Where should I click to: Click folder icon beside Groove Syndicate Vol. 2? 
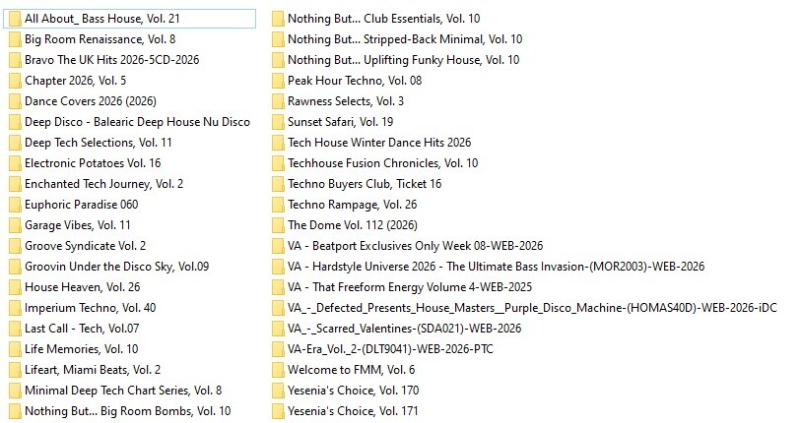(x=15, y=246)
